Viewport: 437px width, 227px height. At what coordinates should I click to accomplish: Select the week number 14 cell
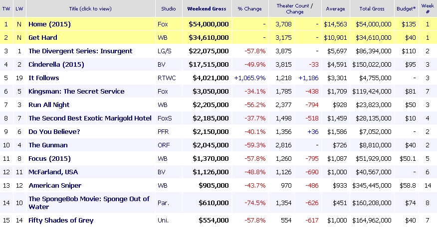tap(428, 186)
